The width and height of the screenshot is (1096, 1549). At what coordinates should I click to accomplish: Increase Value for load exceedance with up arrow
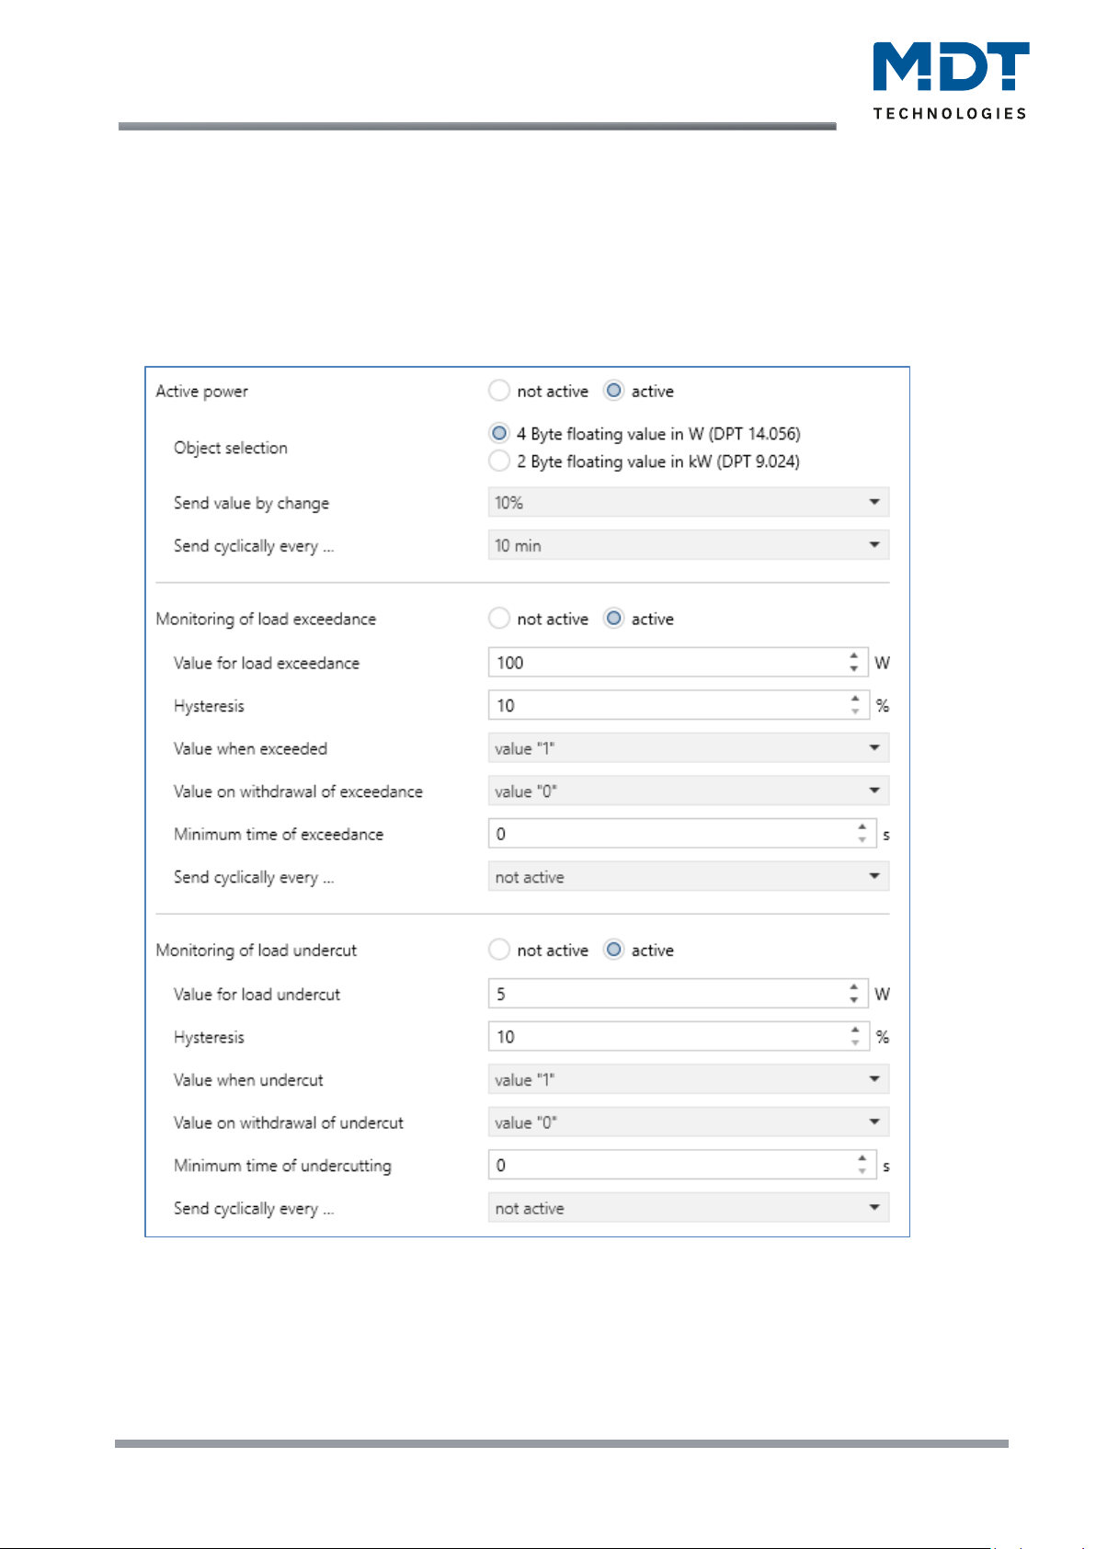pos(854,656)
